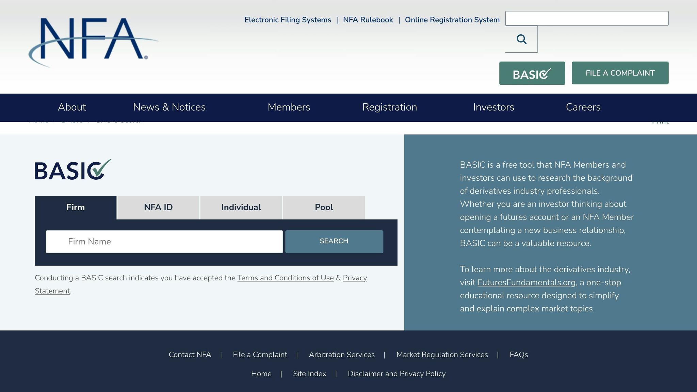Click the SEARCH button
Viewport: 697px width, 392px height.
click(334, 242)
